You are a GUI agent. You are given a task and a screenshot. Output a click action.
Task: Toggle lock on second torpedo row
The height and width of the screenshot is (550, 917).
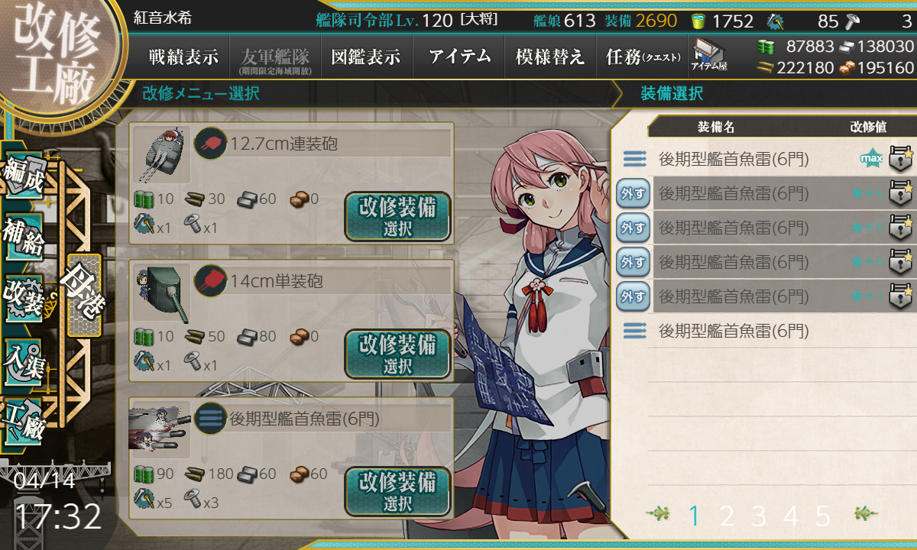901,193
